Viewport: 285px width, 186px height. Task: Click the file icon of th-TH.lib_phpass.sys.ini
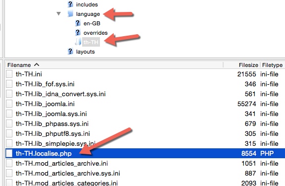(9, 124)
